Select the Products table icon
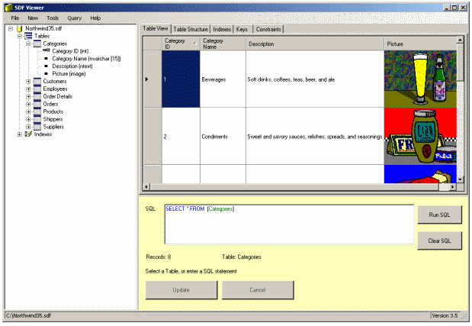 (x=37, y=111)
